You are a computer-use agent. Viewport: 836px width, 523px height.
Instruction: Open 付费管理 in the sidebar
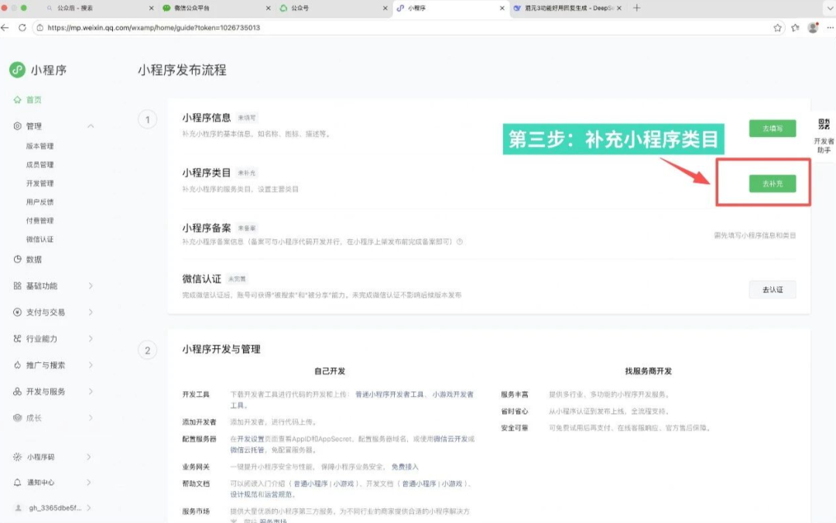coord(40,220)
